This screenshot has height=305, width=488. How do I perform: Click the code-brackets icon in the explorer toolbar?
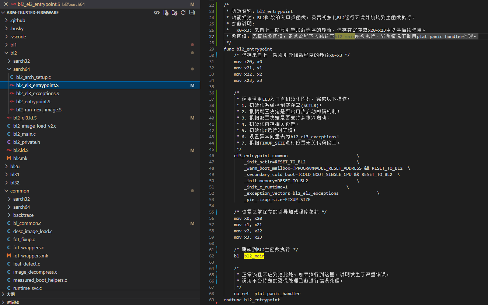point(157,13)
